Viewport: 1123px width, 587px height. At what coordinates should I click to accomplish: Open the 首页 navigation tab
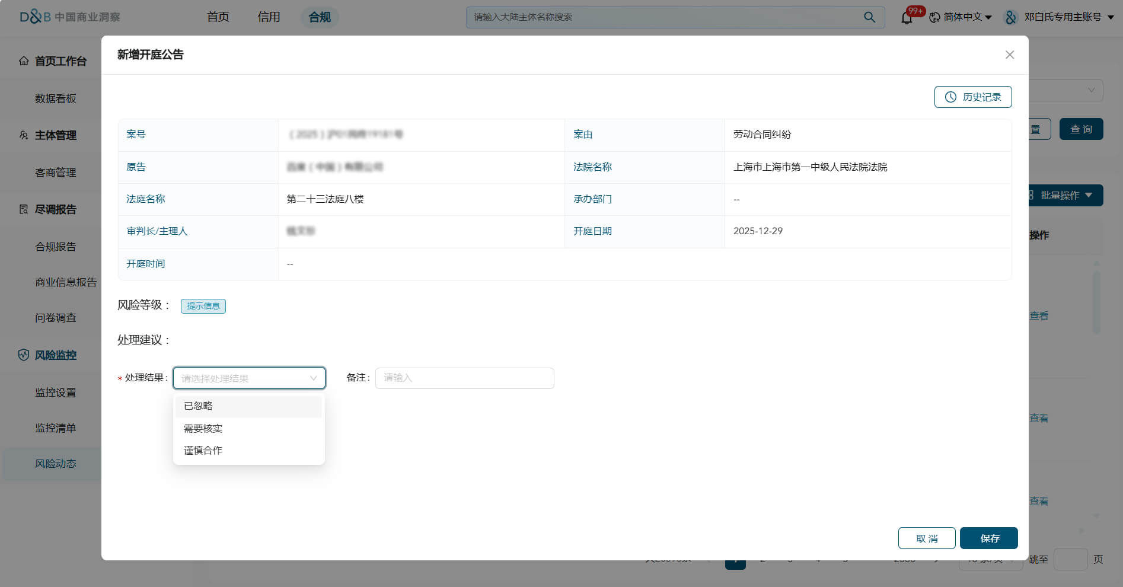(x=218, y=17)
